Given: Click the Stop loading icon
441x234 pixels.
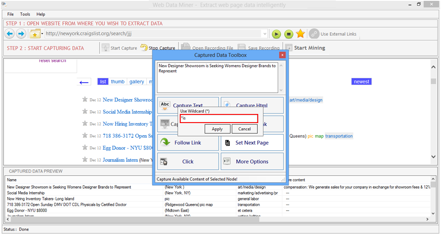Looking at the screenshot, I should pyautogui.click(x=288, y=34).
